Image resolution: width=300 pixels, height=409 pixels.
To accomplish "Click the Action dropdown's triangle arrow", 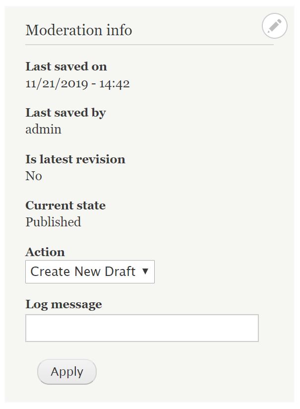I will click(x=145, y=272).
